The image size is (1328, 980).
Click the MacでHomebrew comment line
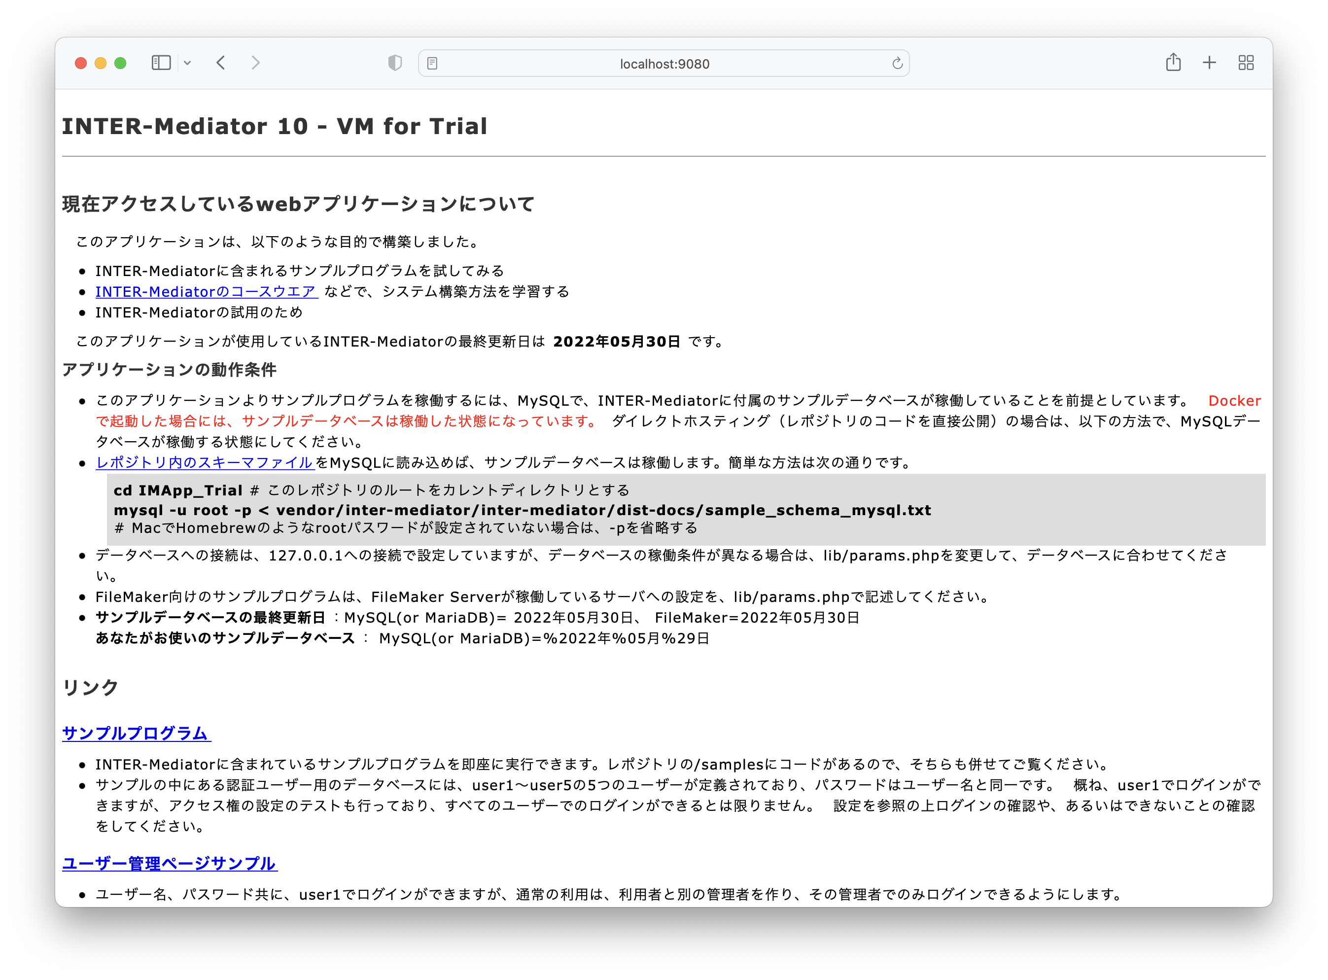[406, 528]
